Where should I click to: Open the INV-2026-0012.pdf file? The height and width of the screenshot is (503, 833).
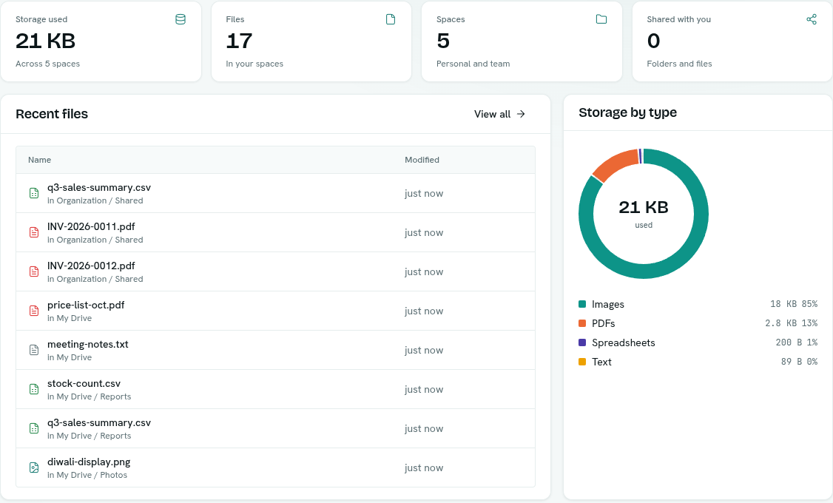[x=91, y=266]
